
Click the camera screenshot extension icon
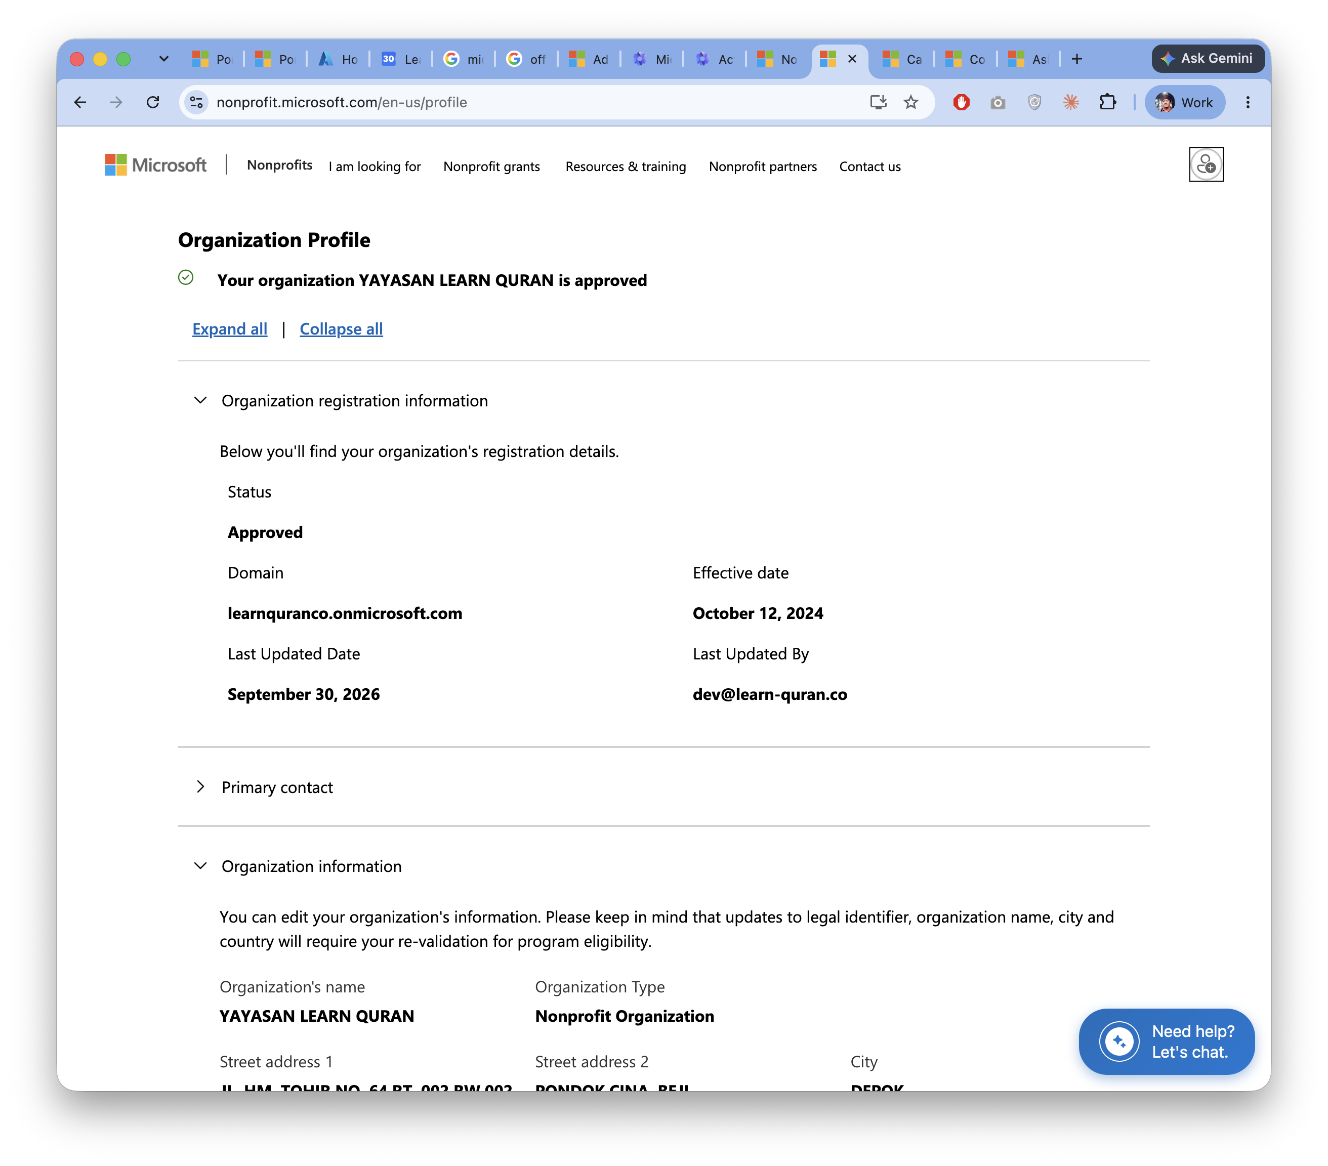[x=998, y=102]
